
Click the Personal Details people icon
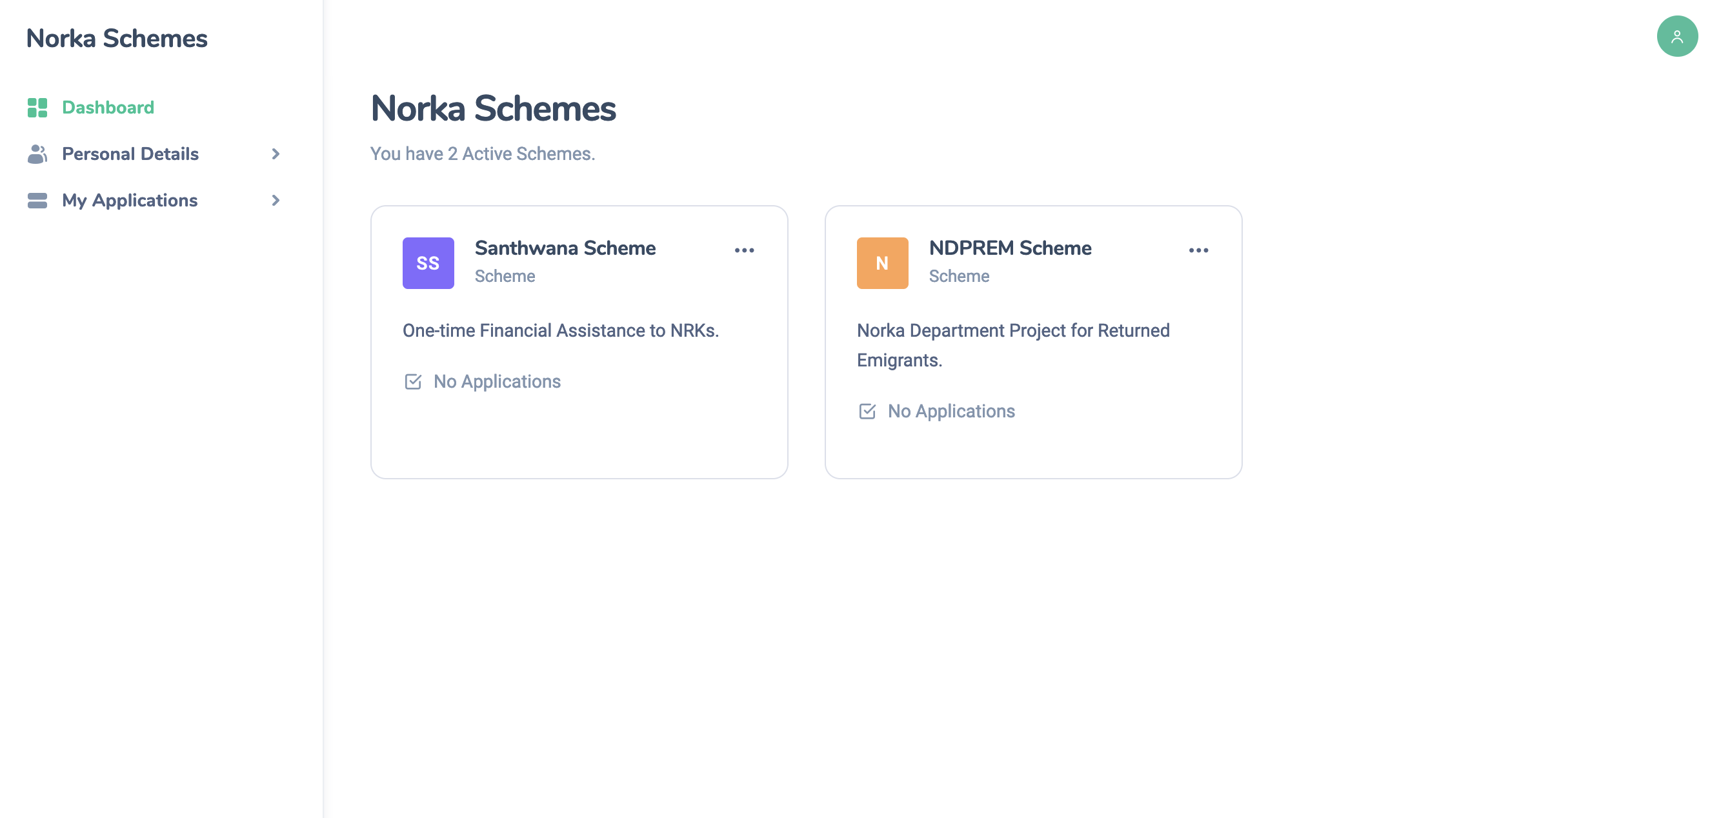[x=37, y=154]
